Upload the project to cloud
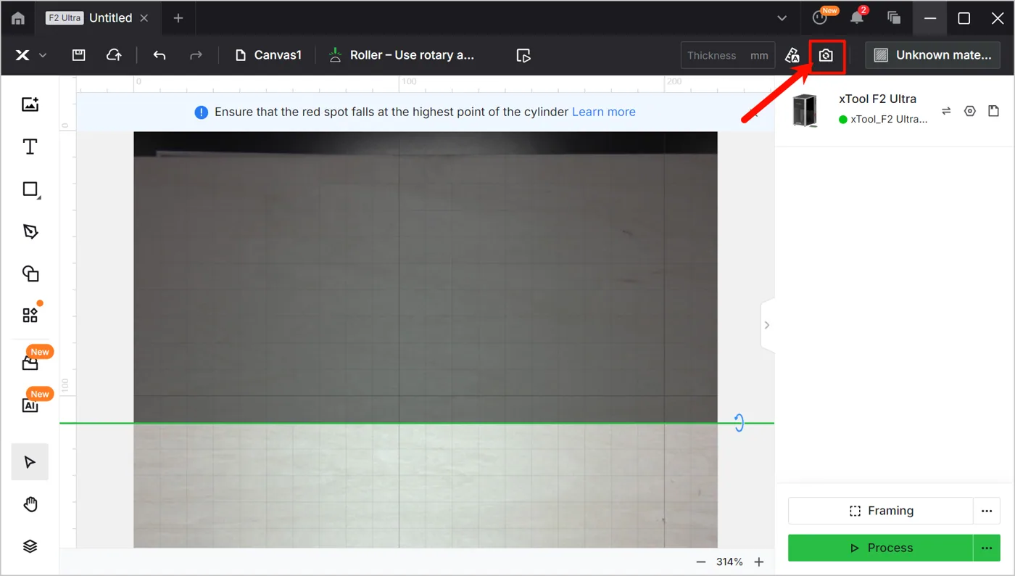This screenshot has width=1015, height=576. (114, 55)
